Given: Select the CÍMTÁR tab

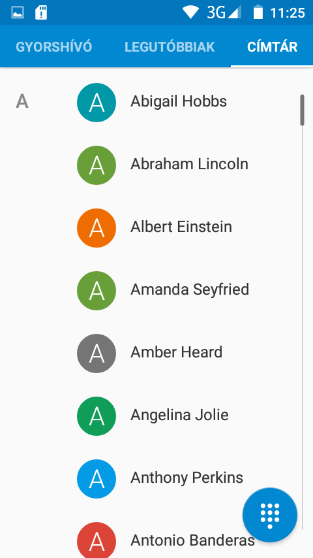Looking at the screenshot, I should tap(272, 47).
